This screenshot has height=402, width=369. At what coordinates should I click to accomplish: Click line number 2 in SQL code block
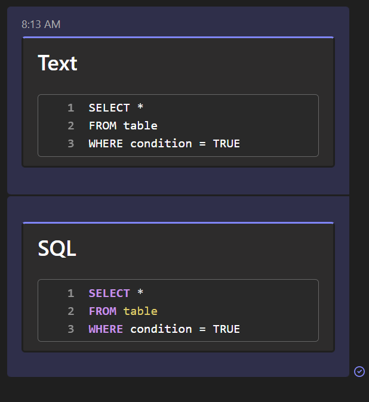coord(70,311)
